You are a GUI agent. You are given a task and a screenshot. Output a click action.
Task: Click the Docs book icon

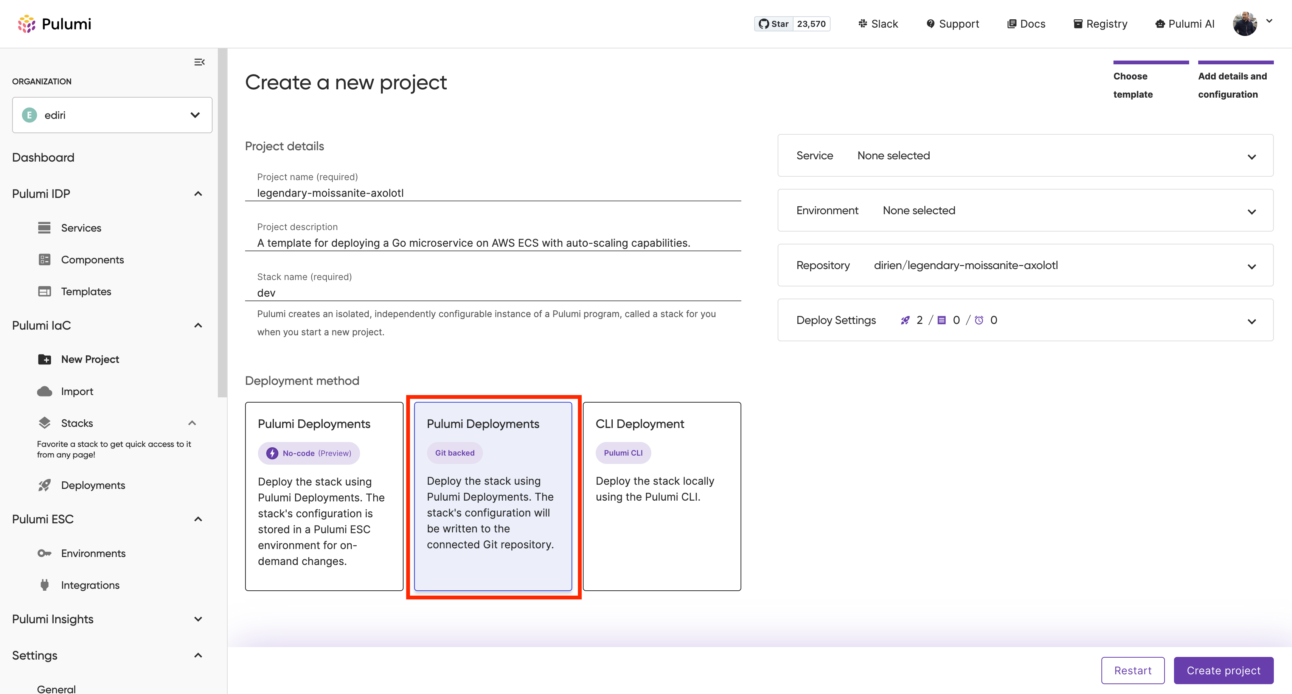[1012, 23]
